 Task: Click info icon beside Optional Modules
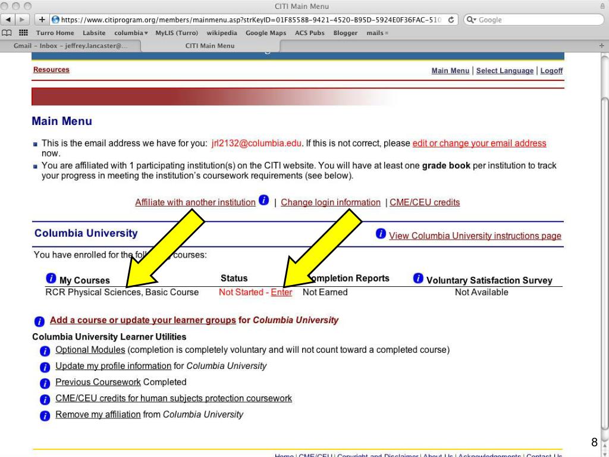pyautogui.click(x=45, y=351)
